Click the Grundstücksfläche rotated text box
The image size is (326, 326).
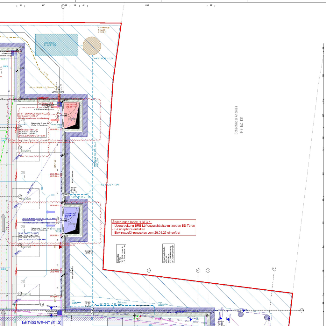tap(168, 253)
